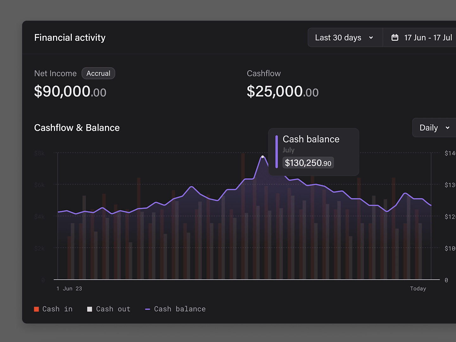Toggle the Cash balance series label

point(180,309)
